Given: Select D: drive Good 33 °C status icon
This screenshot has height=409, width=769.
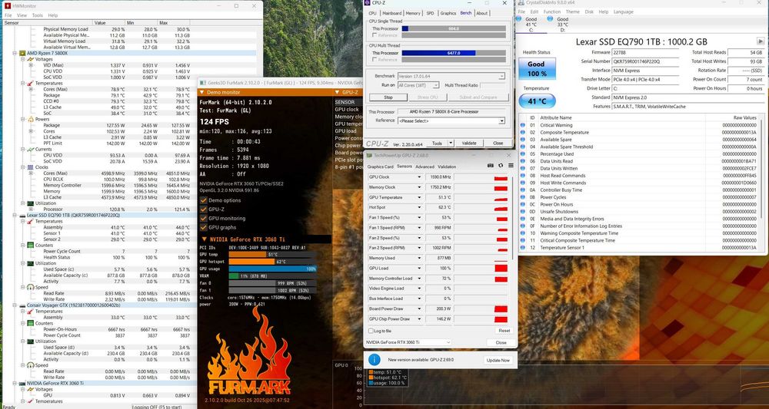Looking at the screenshot, I should [x=551, y=19].
